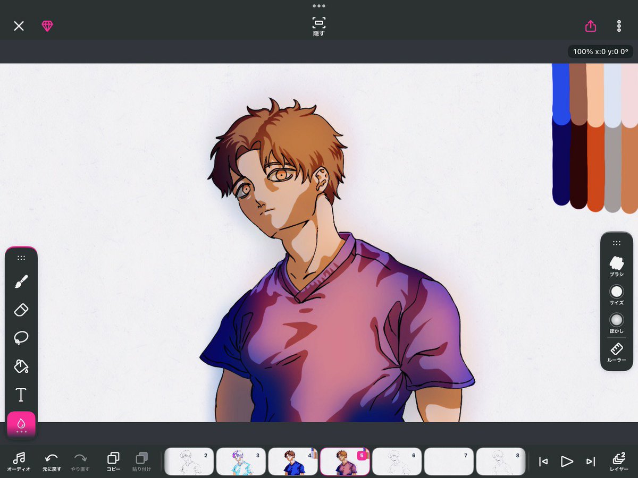Select the Brush tool in left toolbar
This screenshot has width=638, height=478.
coord(21,281)
